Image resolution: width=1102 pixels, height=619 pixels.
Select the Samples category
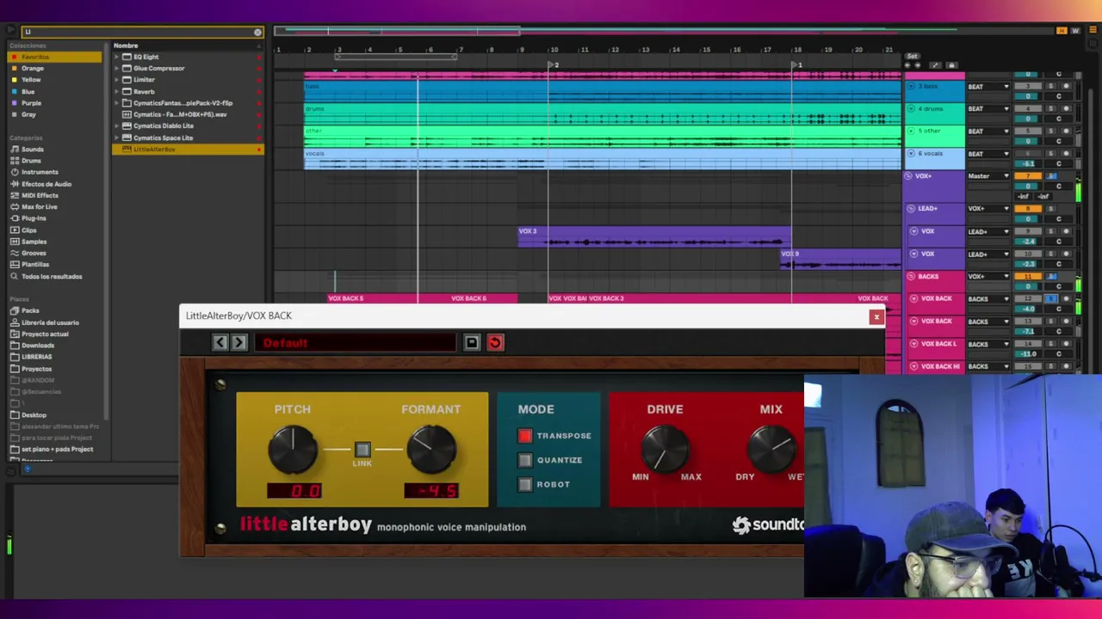tap(34, 242)
